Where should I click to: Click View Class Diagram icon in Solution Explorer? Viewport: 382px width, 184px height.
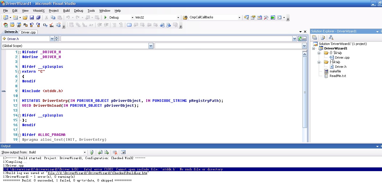tap(331, 37)
